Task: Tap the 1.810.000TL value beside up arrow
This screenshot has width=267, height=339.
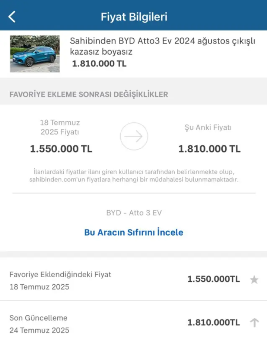Action: pos(213,323)
